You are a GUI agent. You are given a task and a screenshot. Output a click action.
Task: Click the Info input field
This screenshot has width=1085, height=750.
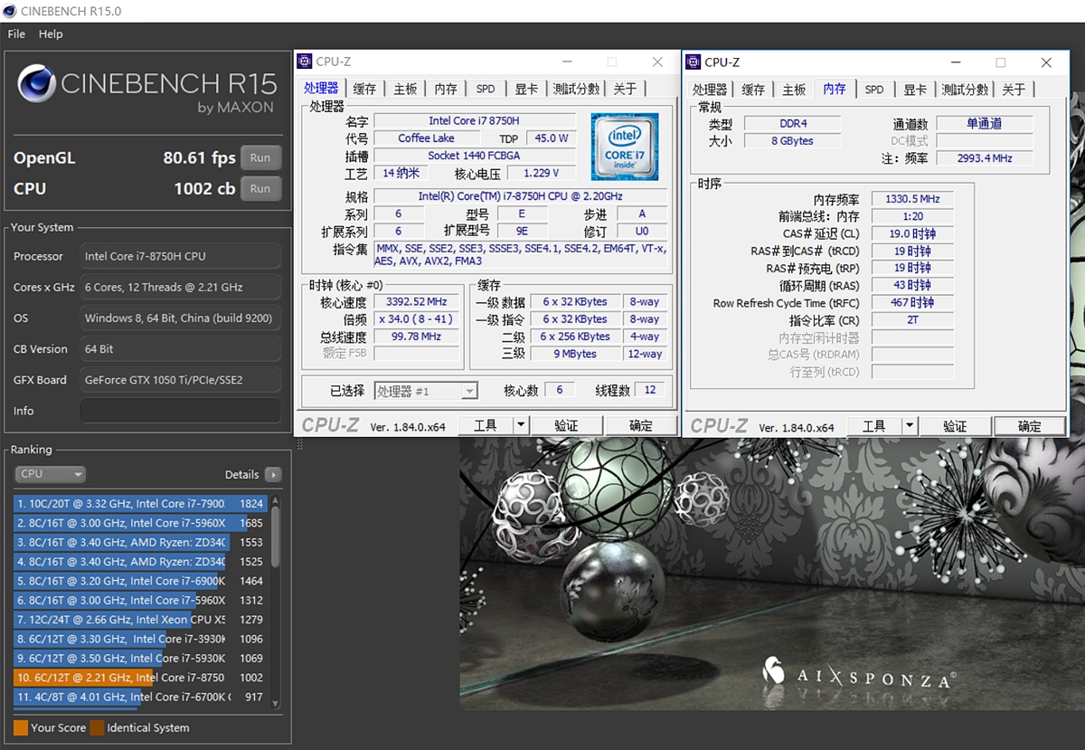(180, 411)
